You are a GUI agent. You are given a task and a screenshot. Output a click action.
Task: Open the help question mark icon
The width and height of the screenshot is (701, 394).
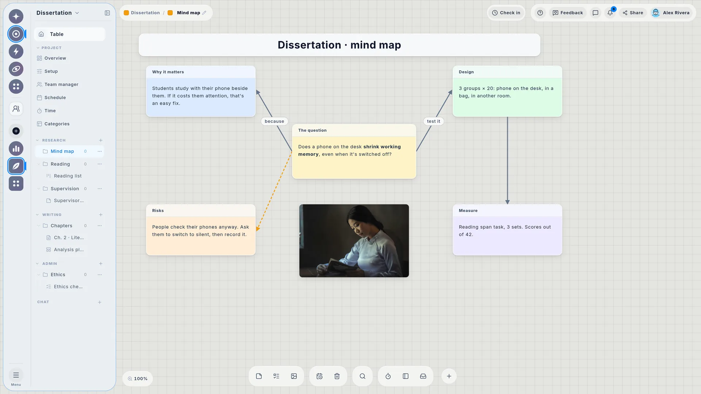click(x=540, y=13)
